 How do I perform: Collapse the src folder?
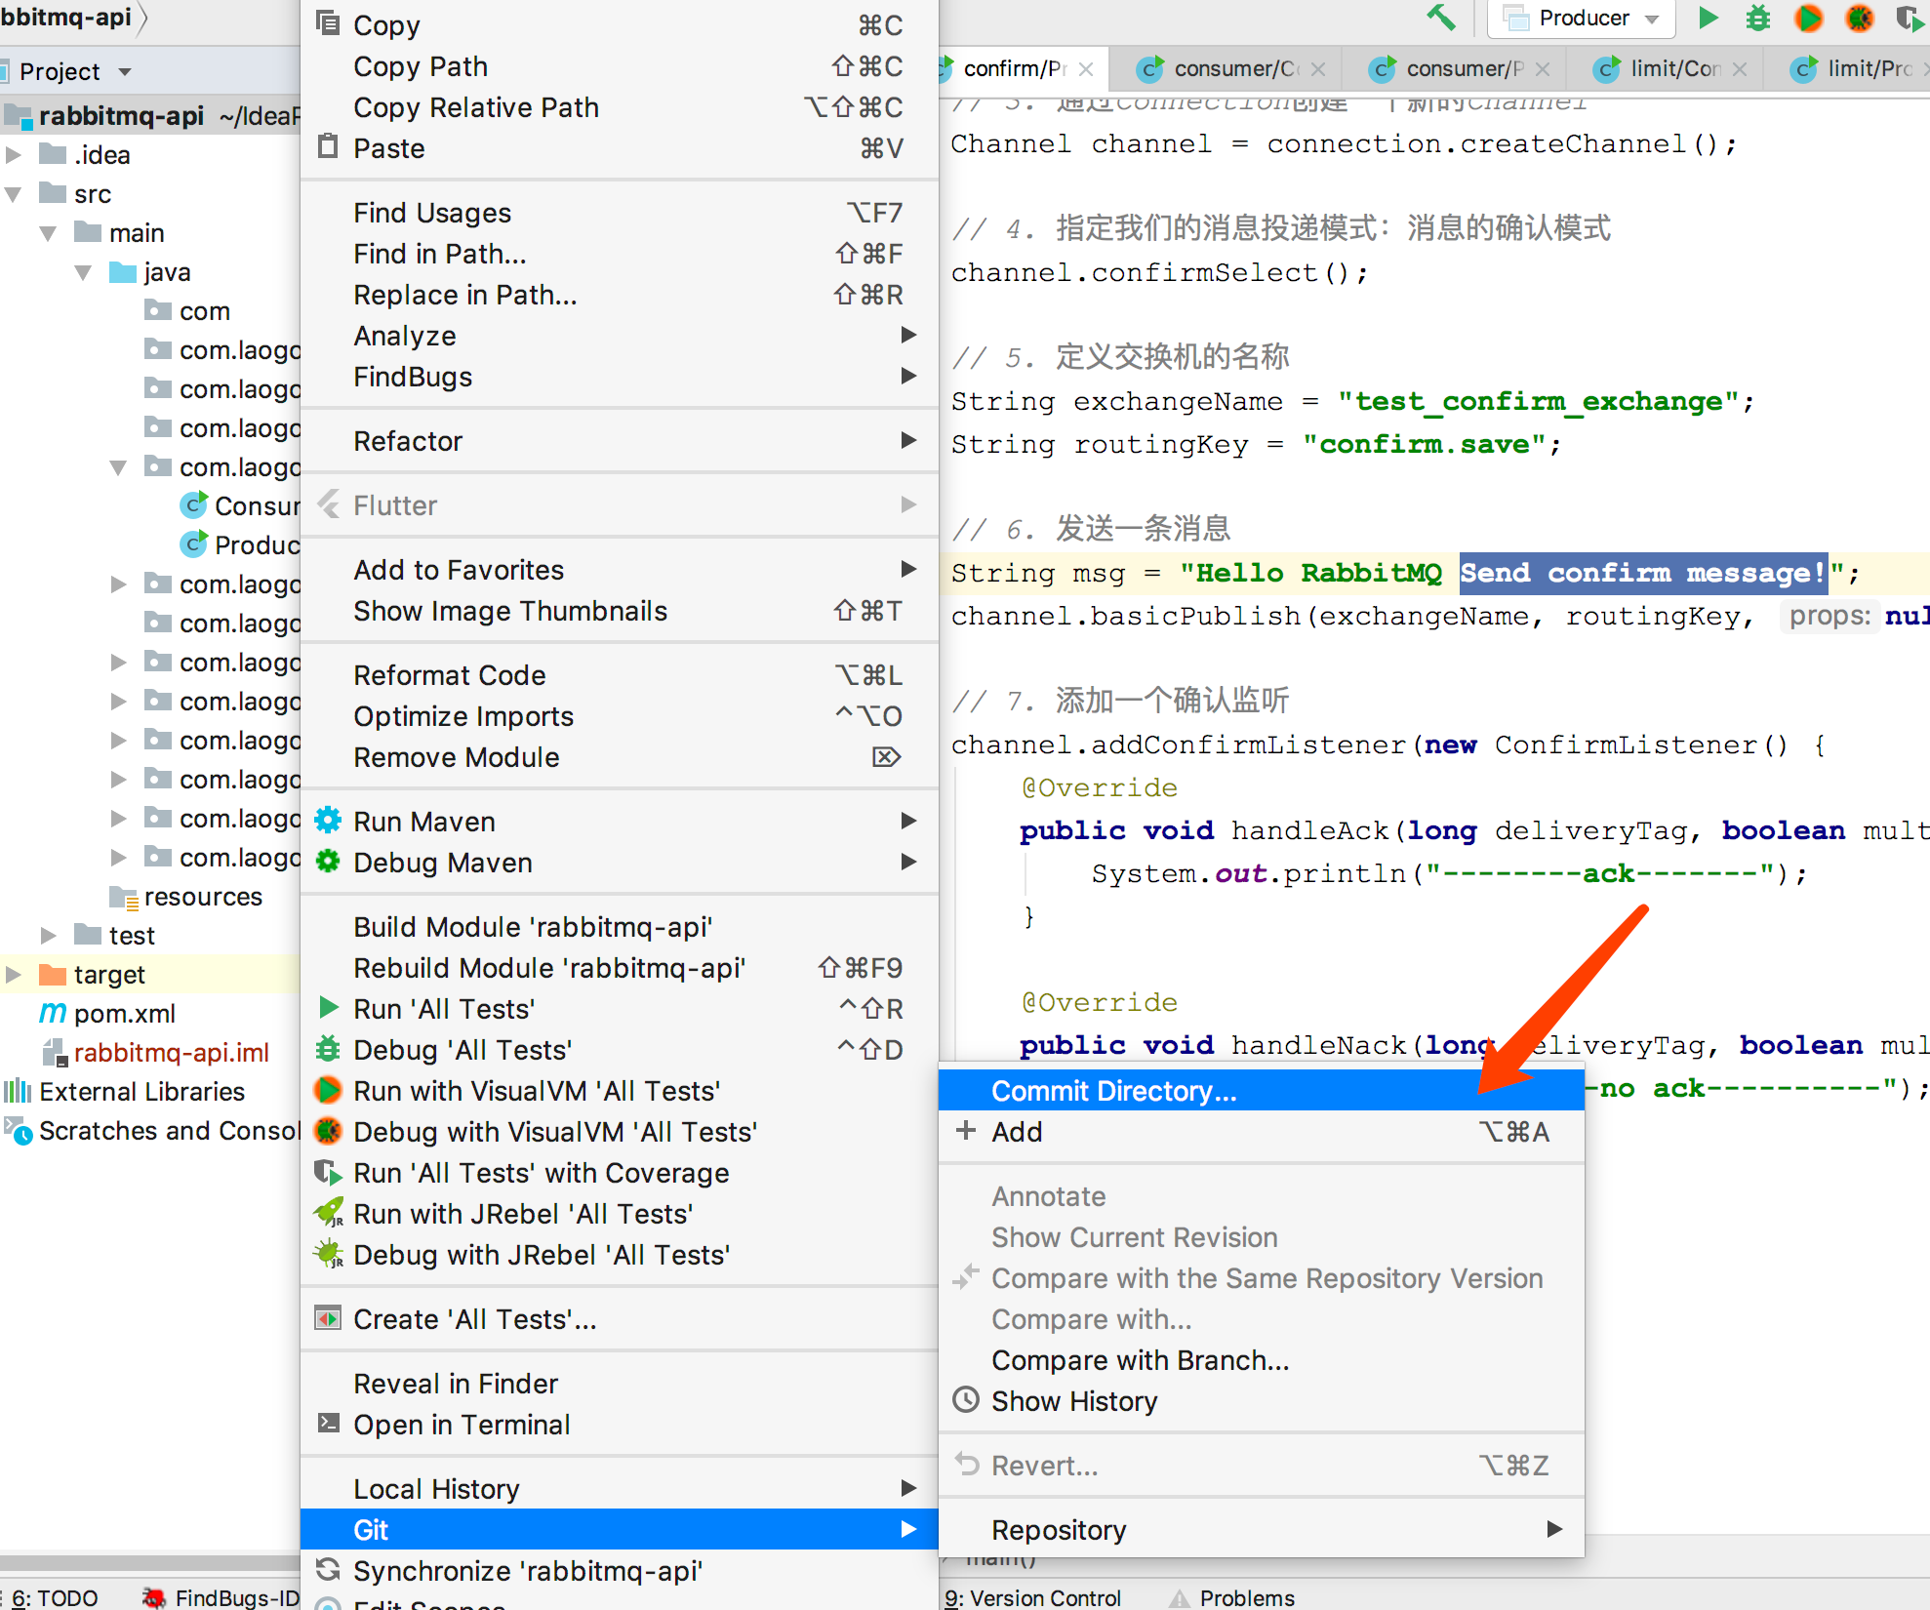pyautogui.click(x=14, y=194)
